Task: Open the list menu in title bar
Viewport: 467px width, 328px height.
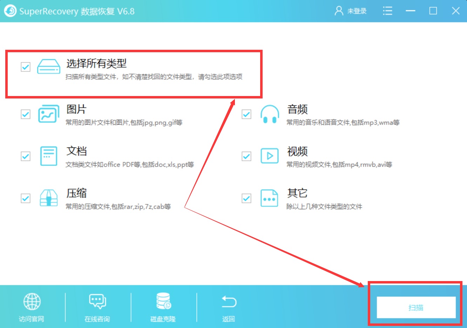Action: pos(387,11)
